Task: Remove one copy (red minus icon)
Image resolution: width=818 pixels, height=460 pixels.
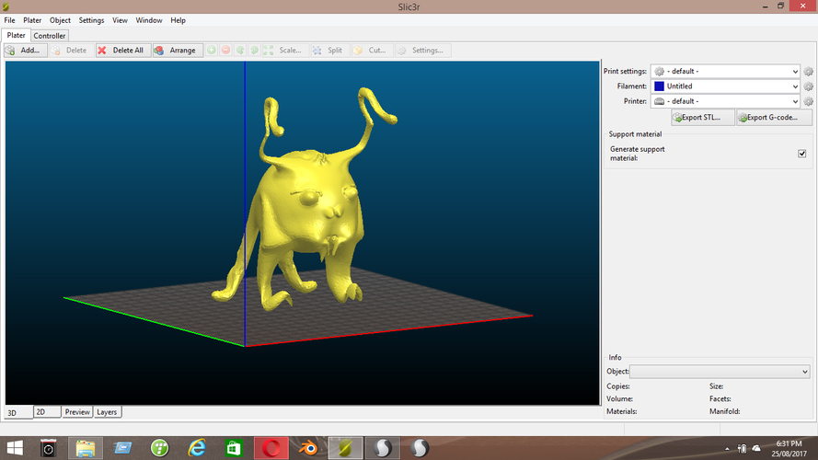Action: pyautogui.click(x=225, y=50)
